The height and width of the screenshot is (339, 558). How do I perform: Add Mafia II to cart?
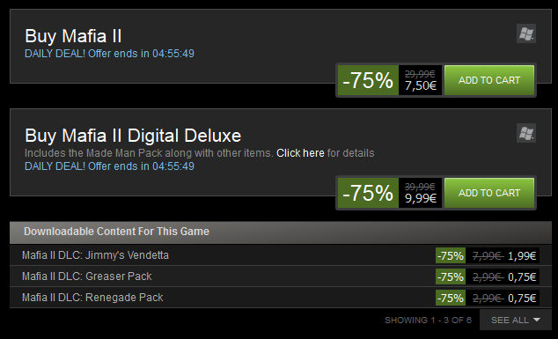point(489,80)
